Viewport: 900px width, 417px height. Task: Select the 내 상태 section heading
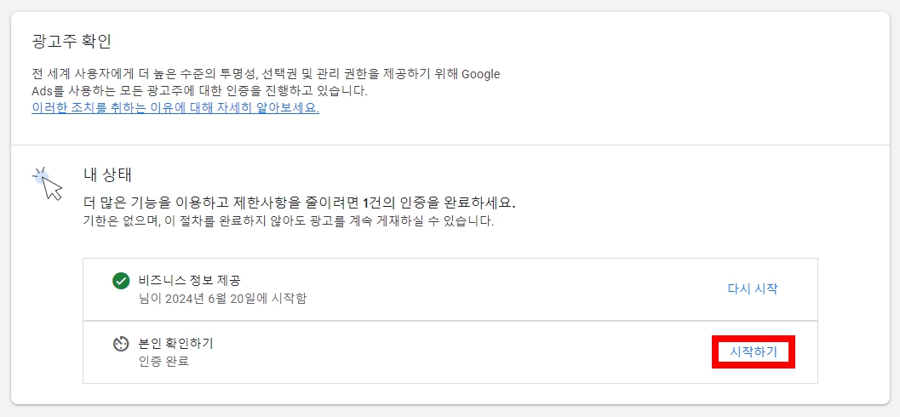(108, 176)
